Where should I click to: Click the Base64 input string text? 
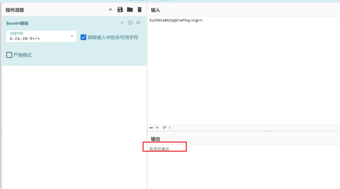[x=175, y=20]
